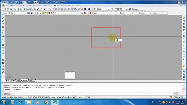The image size is (187, 105).
Task: Click the Match Properties brush icon
Action: click(38, 9)
